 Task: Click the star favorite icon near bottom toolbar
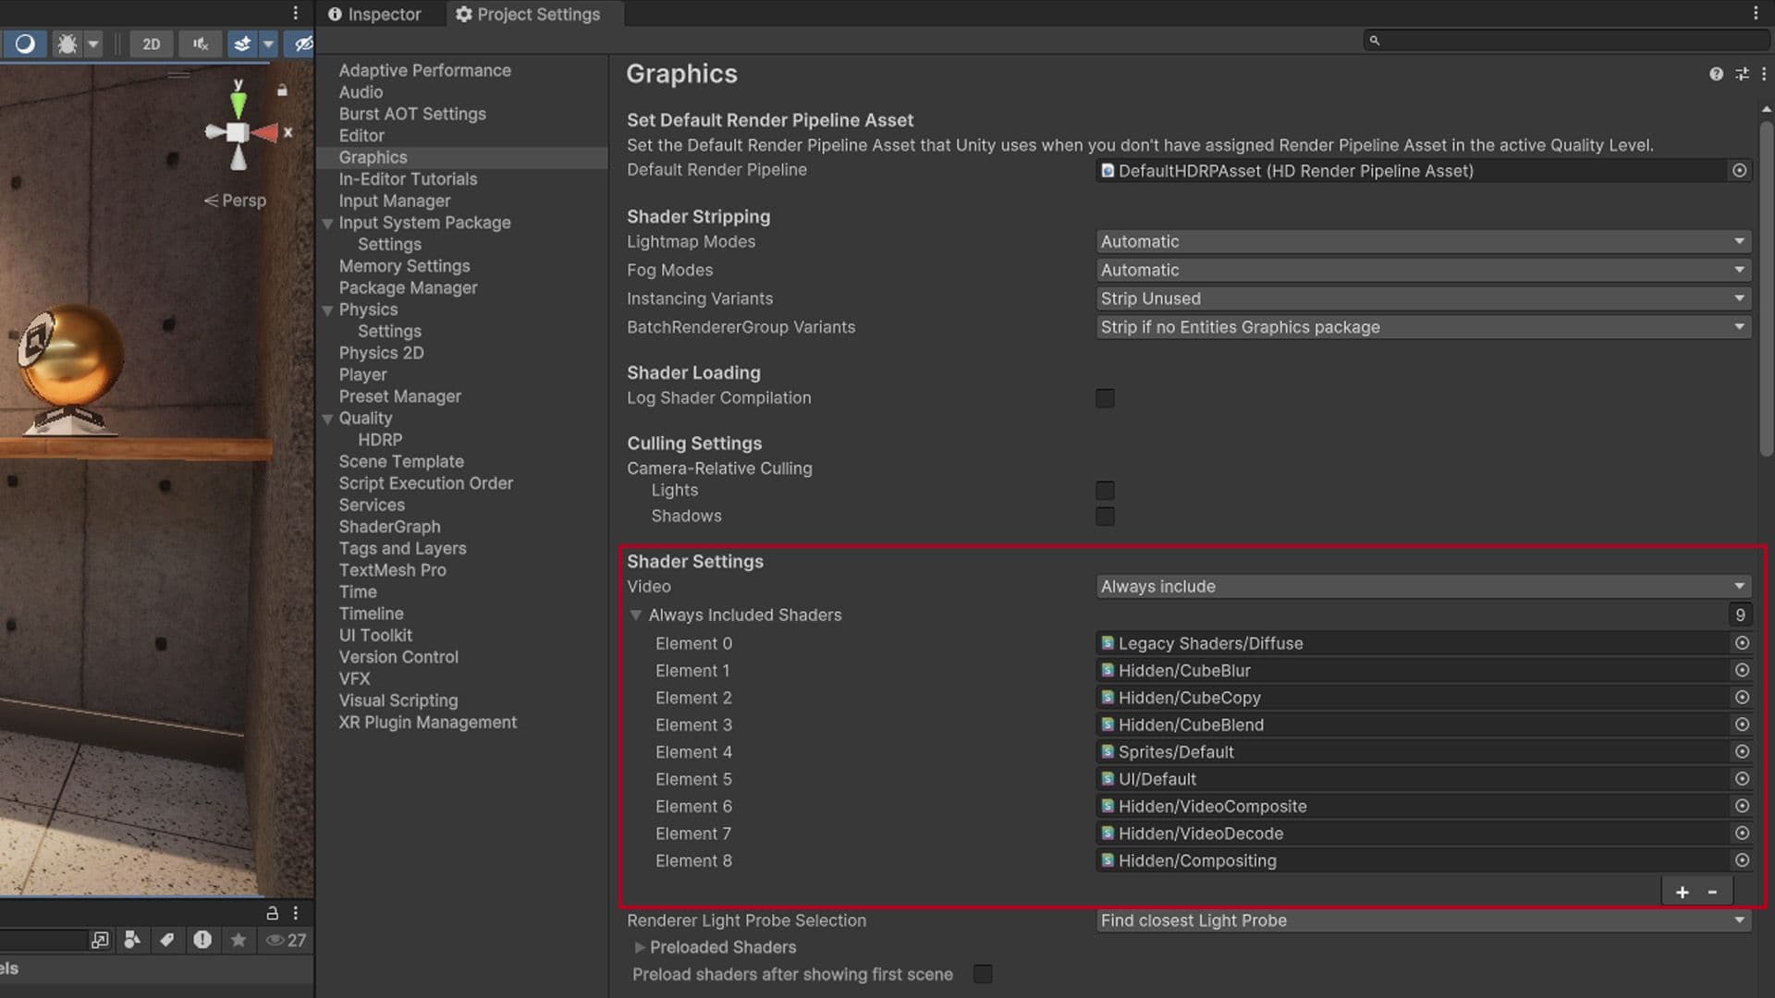tap(239, 940)
